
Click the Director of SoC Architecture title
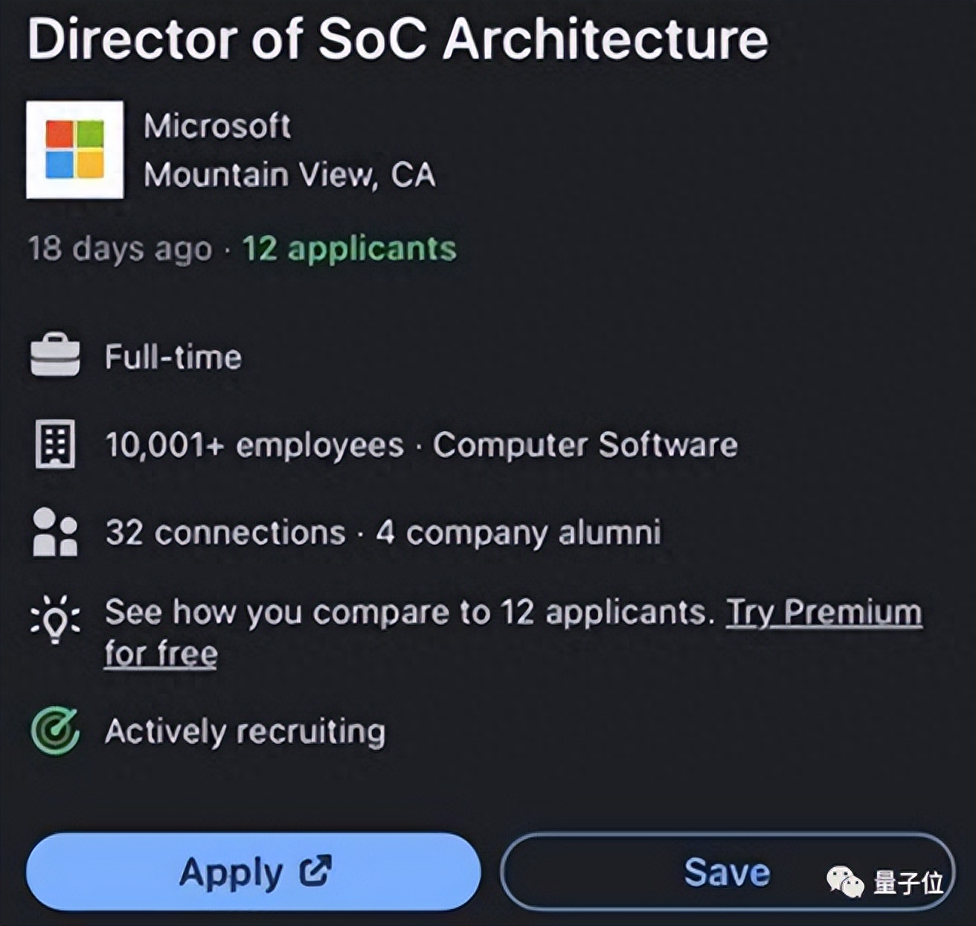[397, 39]
